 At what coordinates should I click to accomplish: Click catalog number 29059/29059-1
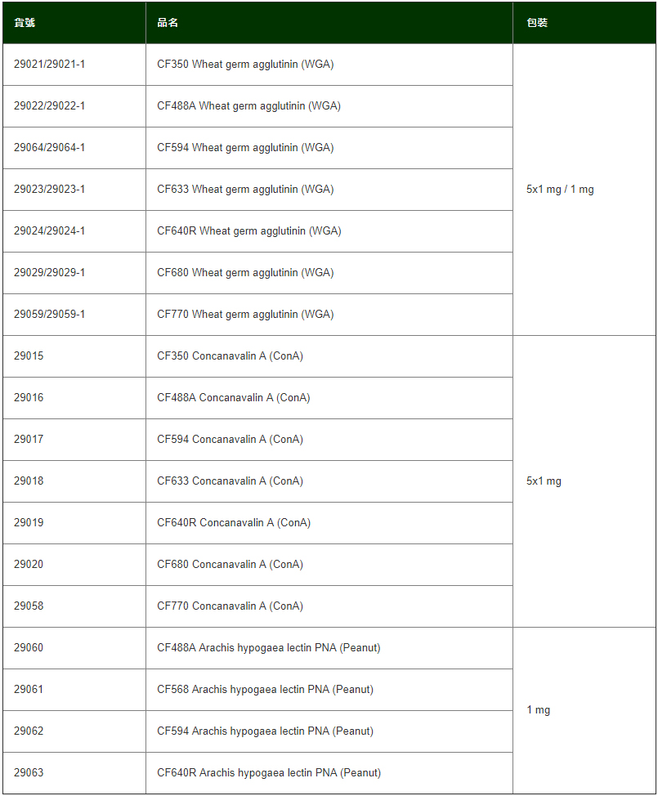[x=49, y=315]
